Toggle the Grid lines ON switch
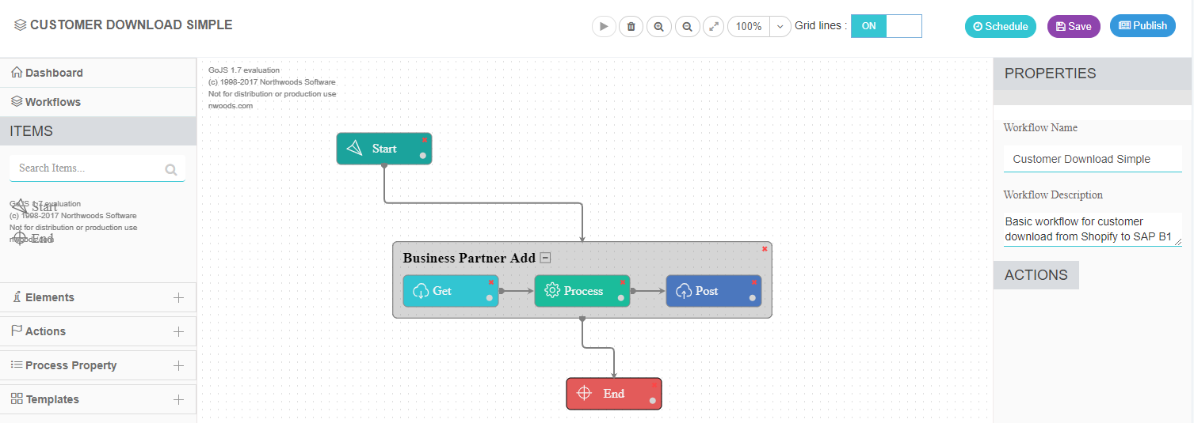1194x423 pixels. [x=886, y=26]
